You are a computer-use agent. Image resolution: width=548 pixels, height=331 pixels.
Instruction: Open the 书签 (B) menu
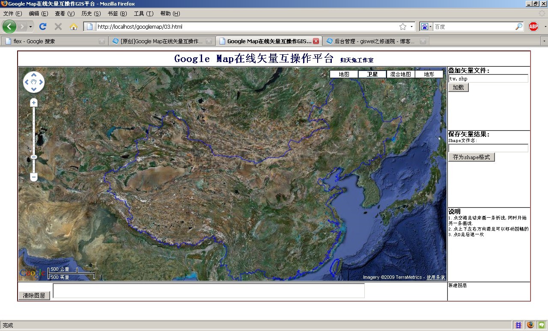pyautogui.click(x=117, y=14)
